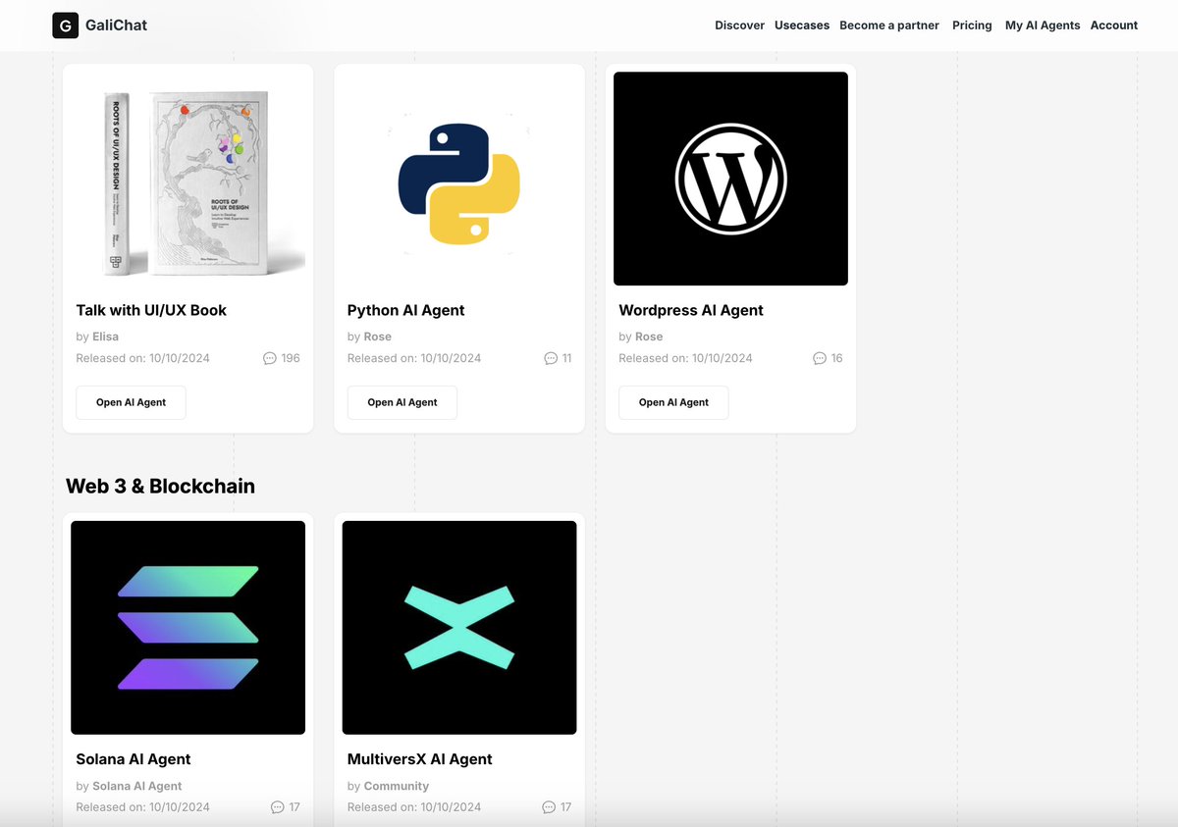The height and width of the screenshot is (827, 1178).
Task: Click the comment icon on Solana AI Agent card
Action: point(278,807)
